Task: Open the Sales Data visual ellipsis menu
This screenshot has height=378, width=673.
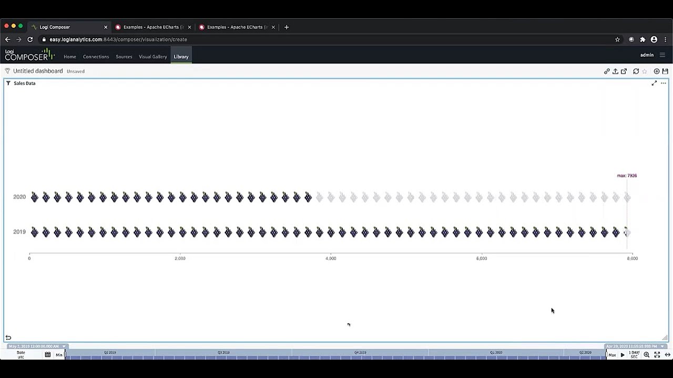Action: point(664,83)
